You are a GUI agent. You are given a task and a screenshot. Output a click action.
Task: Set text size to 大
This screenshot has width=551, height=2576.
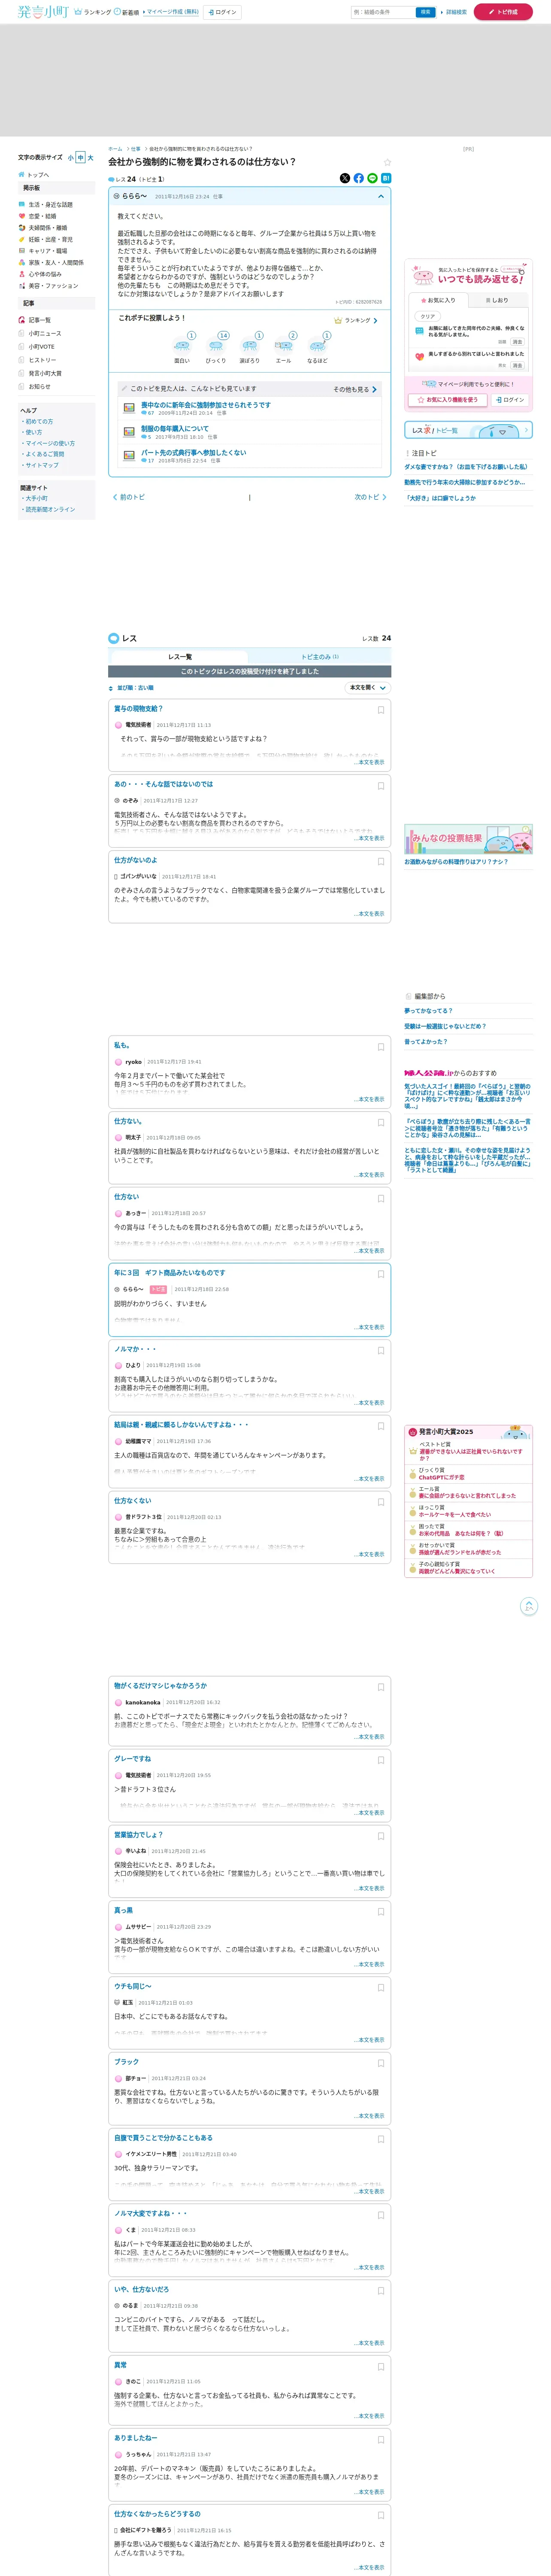[x=90, y=158]
